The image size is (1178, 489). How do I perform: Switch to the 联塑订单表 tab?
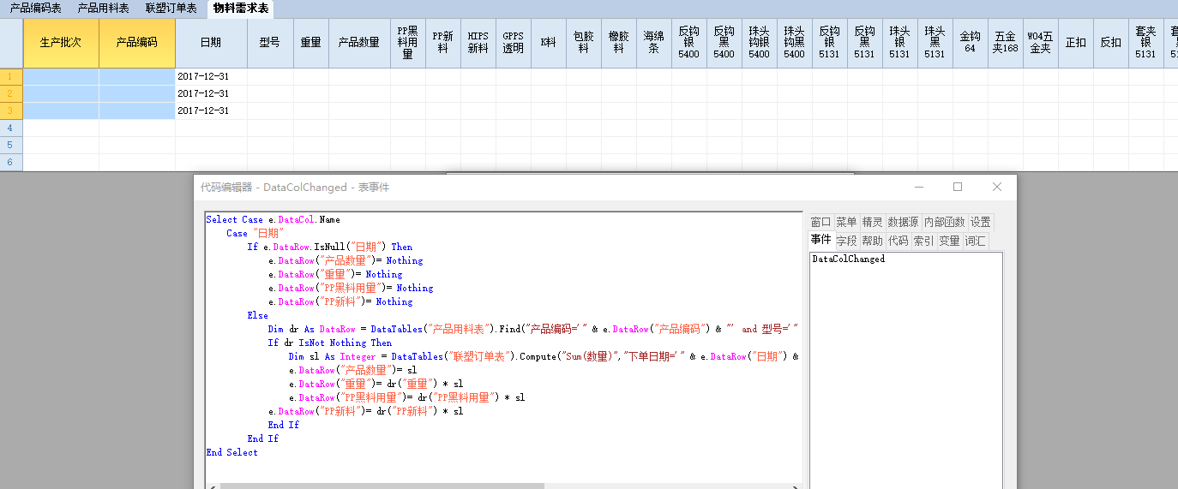(171, 8)
